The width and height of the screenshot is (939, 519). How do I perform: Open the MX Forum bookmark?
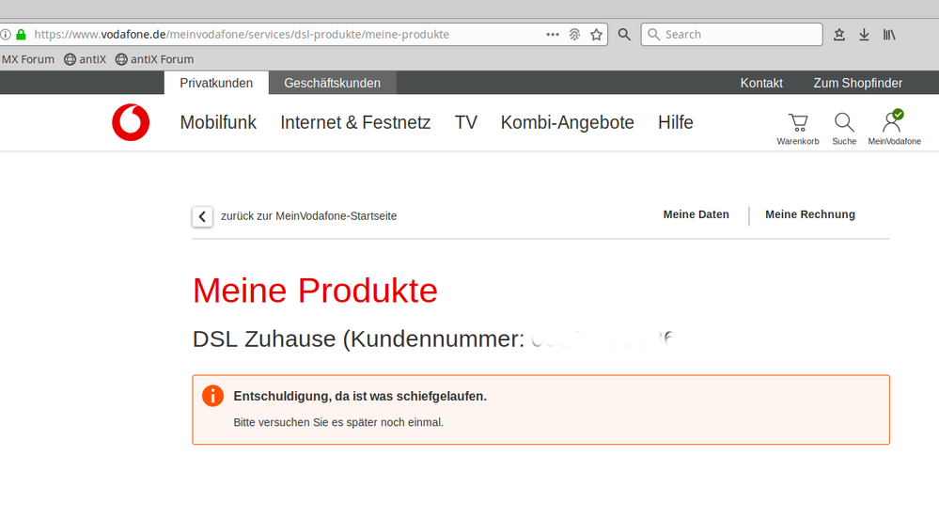27,59
